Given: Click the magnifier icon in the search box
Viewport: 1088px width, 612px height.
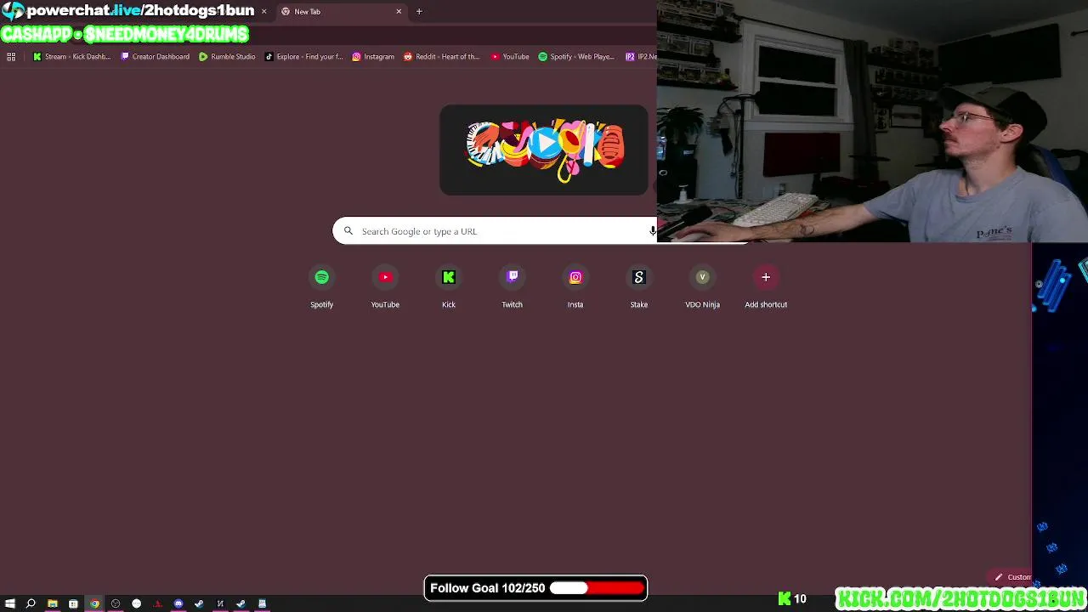Looking at the screenshot, I should click(x=348, y=231).
